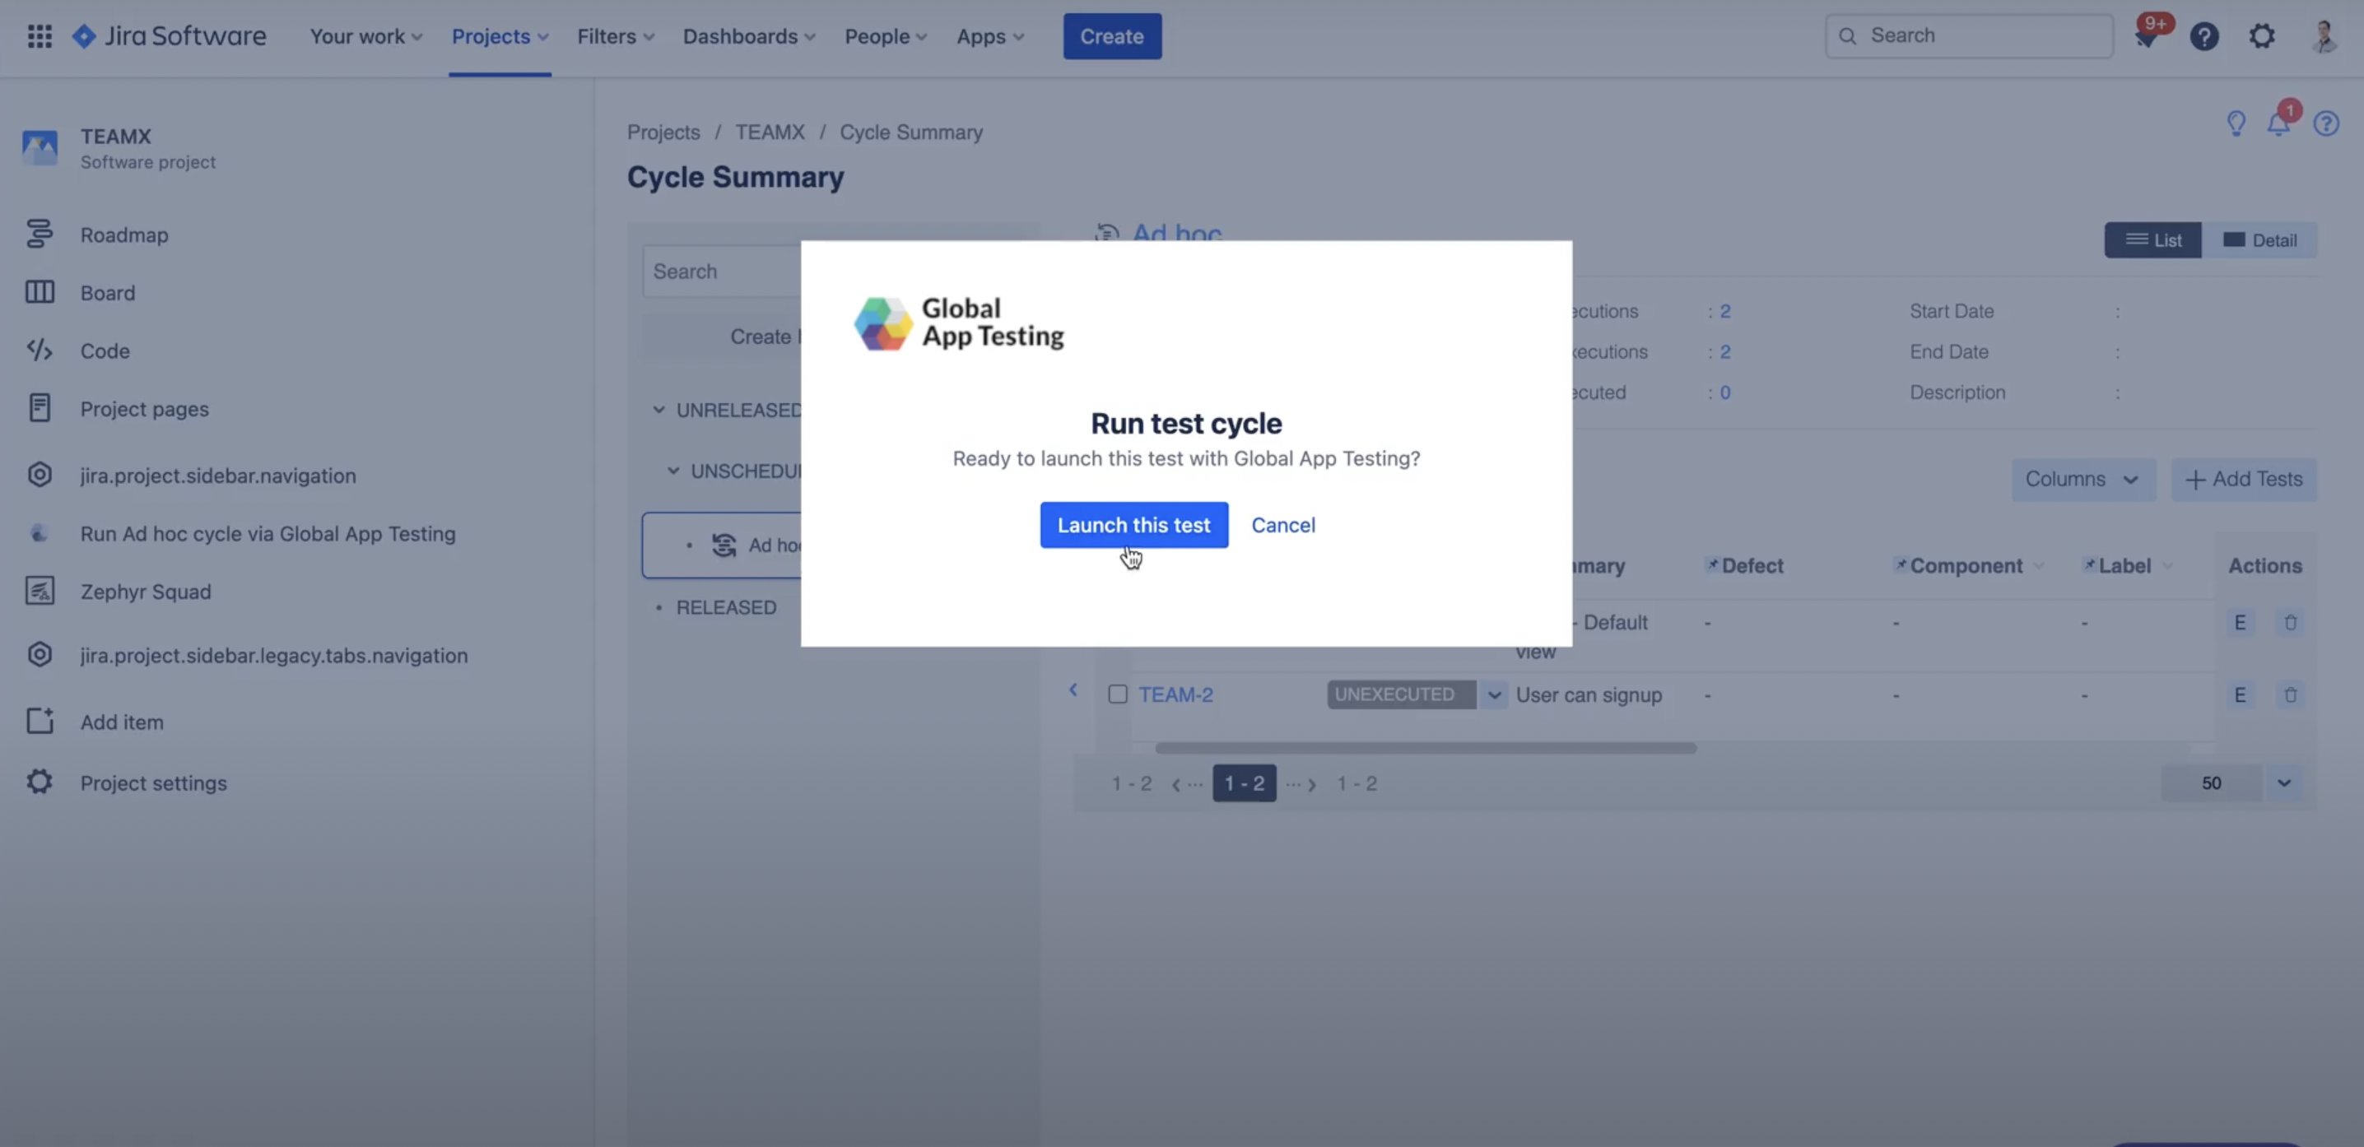Check the TEAM-2 row checkbox
Image resolution: width=2364 pixels, height=1147 pixels.
[x=1117, y=694]
